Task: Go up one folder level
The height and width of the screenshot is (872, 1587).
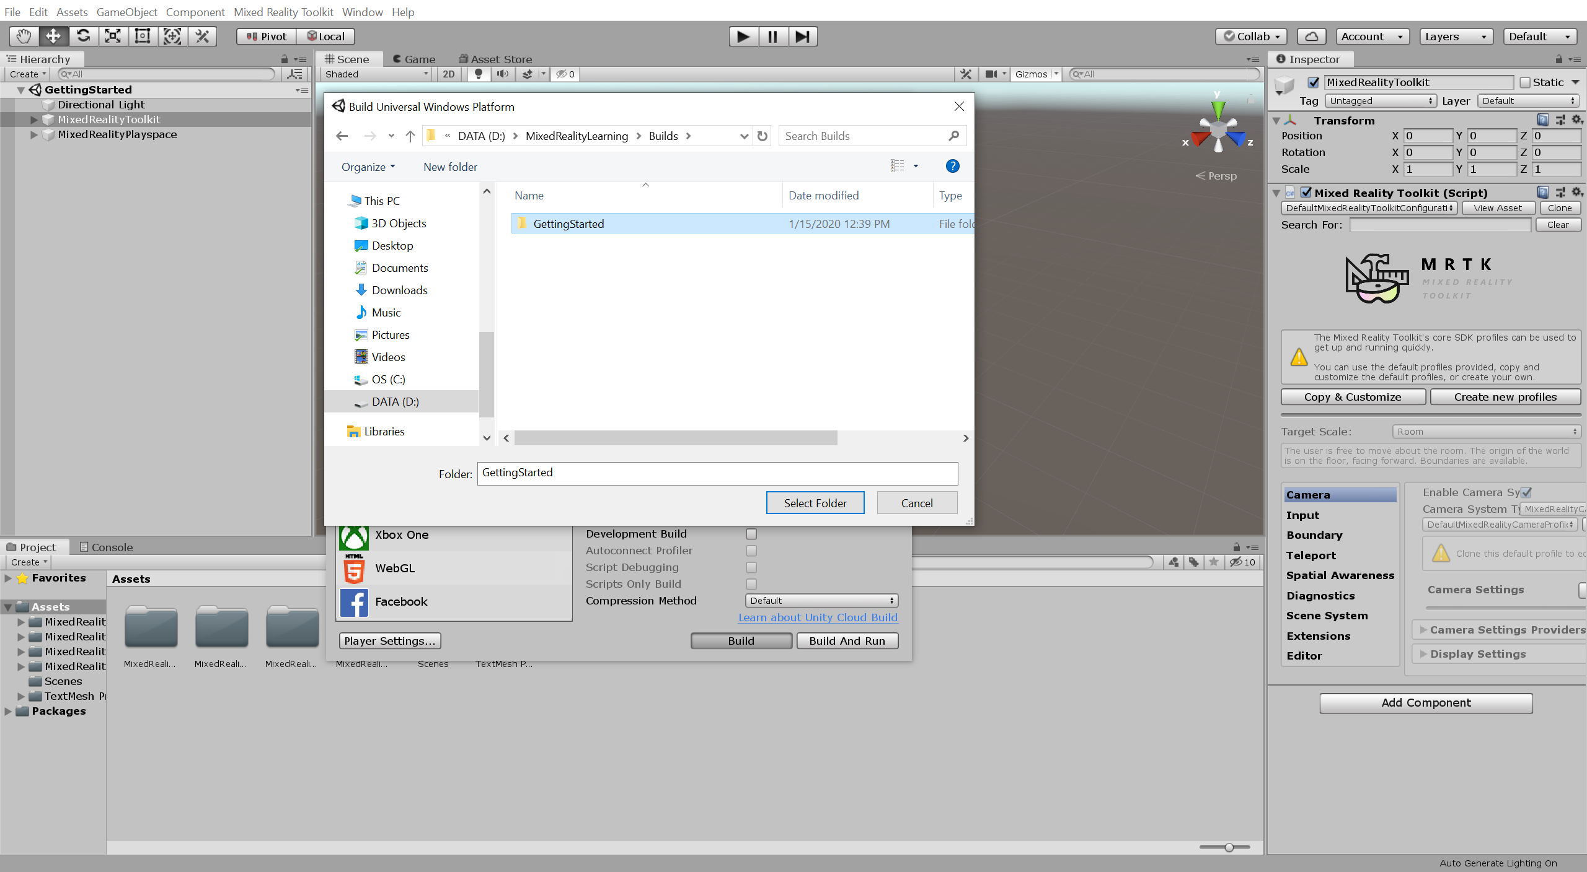Action: 410,136
